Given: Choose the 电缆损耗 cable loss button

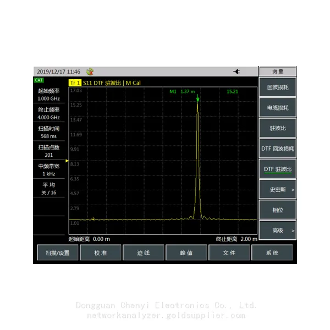Looking at the screenshot, I should pyautogui.click(x=278, y=108).
